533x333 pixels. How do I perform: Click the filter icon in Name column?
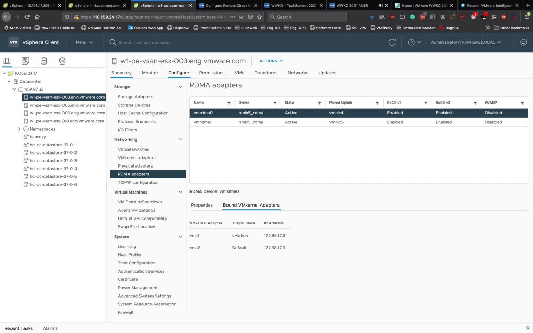click(229, 103)
